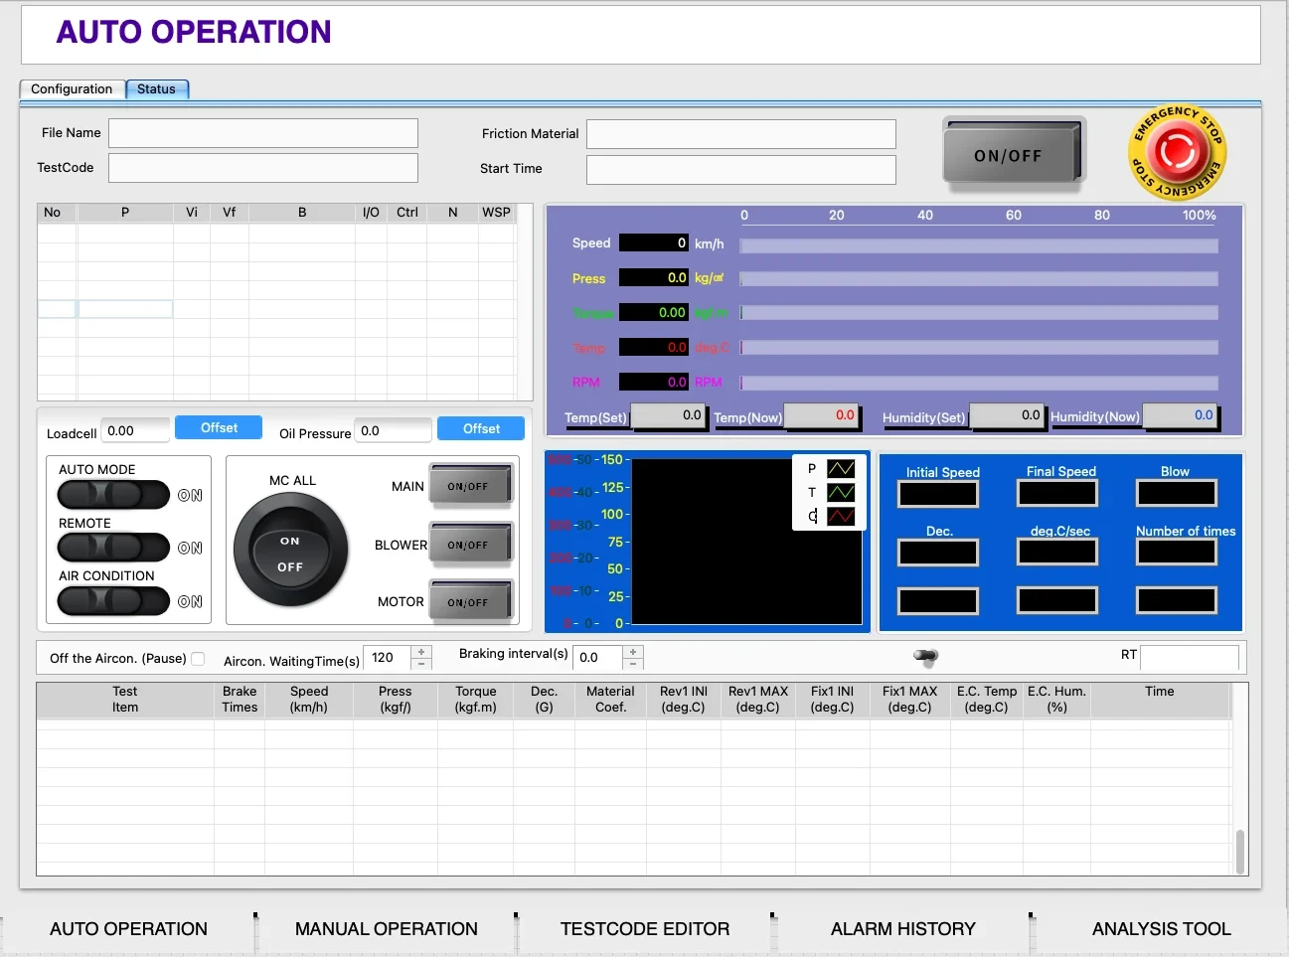Decrease Braking interval with minus stepper
Screen dimensions: 1289x957
(x=633, y=663)
